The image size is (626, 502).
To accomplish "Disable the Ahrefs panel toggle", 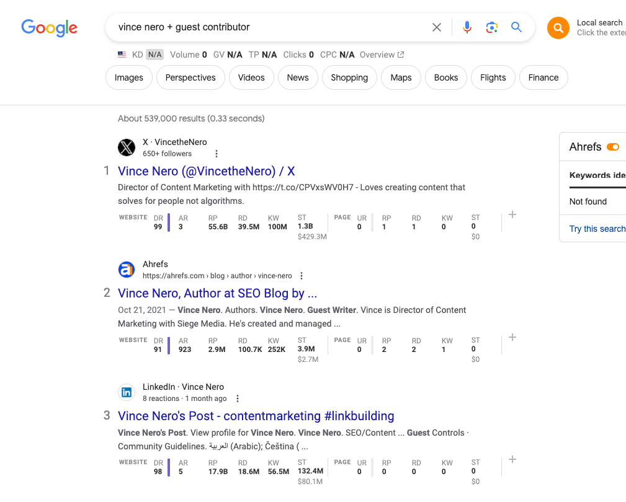I will 614,148.
